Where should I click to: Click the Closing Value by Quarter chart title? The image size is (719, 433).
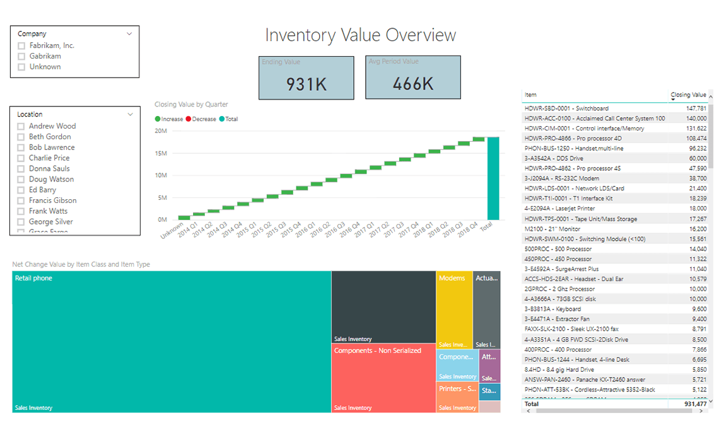(191, 105)
